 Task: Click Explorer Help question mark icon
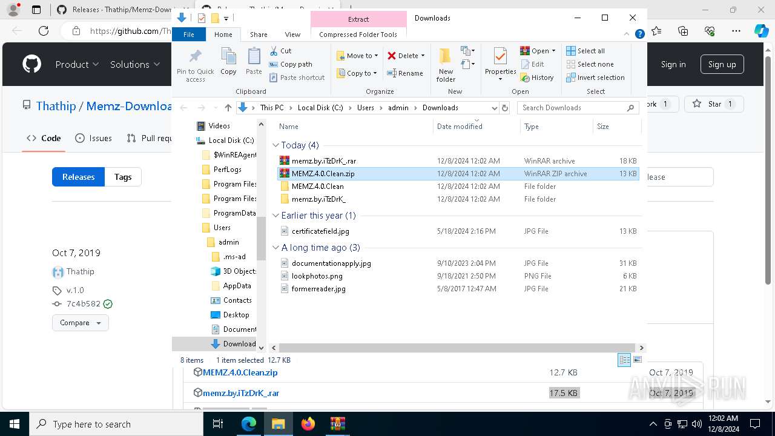click(639, 35)
